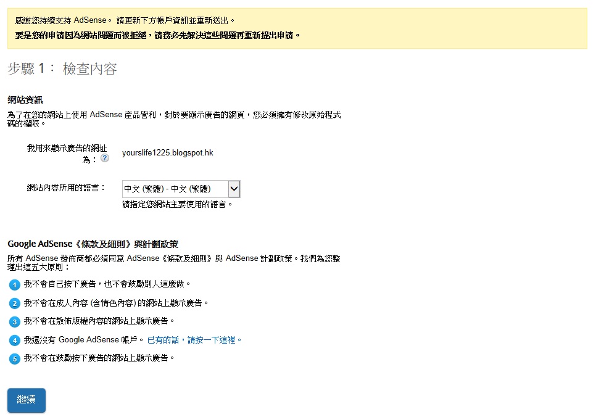Click the hint 請指定您網站主要使用的語言

click(177, 205)
